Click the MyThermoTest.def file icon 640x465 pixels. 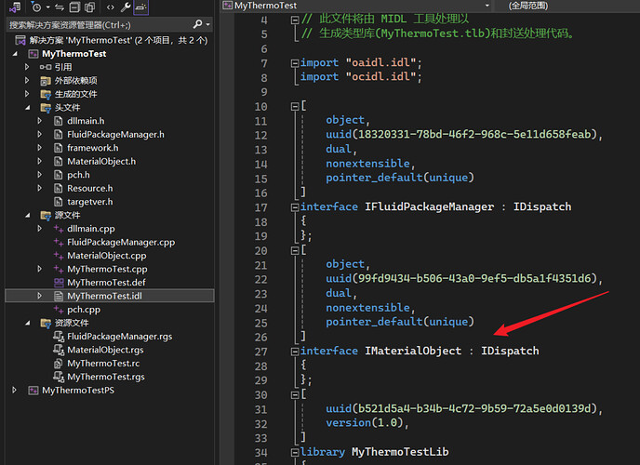(x=59, y=283)
